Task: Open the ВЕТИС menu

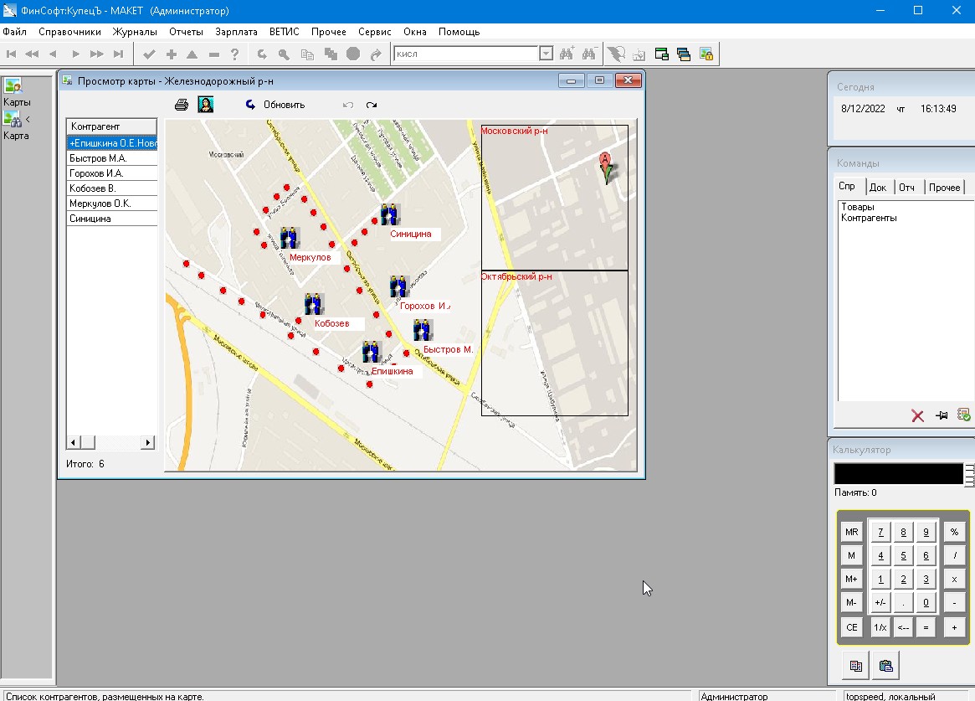Action: pyautogui.click(x=285, y=32)
